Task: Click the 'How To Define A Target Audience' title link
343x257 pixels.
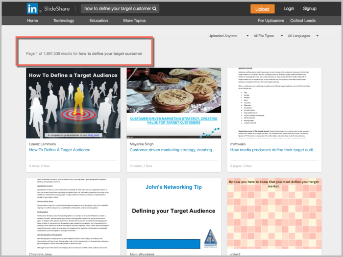Action: [59, 150]
